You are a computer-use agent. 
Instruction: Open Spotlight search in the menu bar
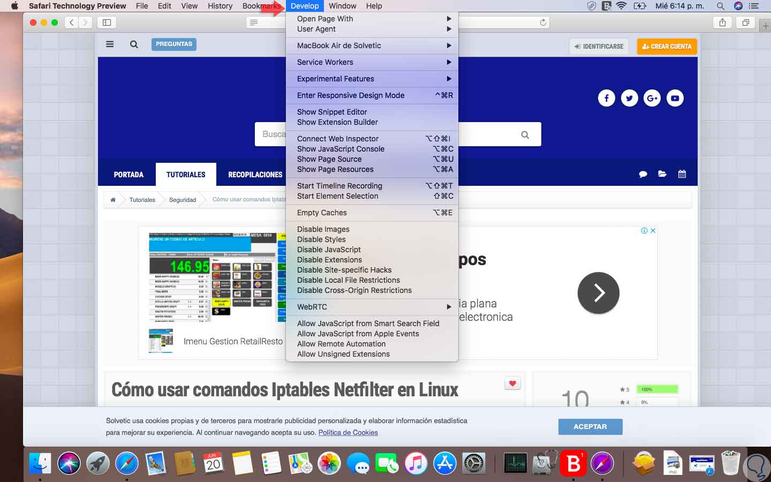click(x=721, y=6)
